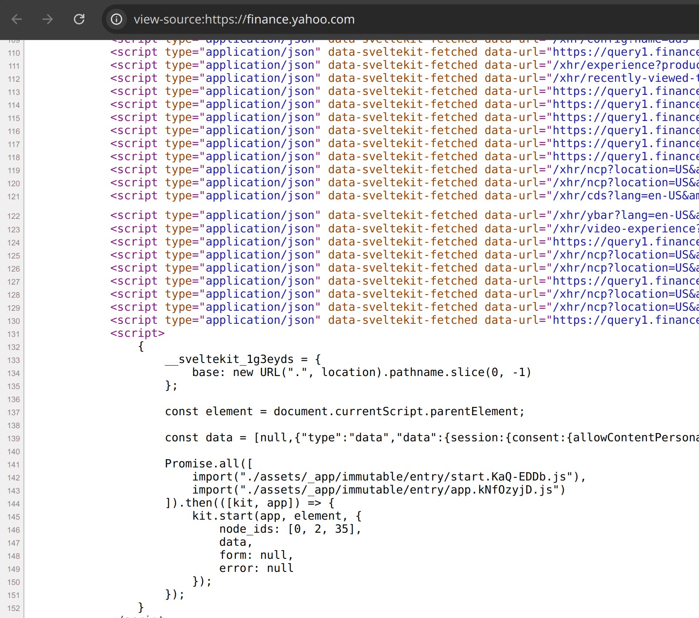This screenshot has height=618, width=699.
Task: Click the /xhr/video-experience data-url value
Action: [625, 229]
